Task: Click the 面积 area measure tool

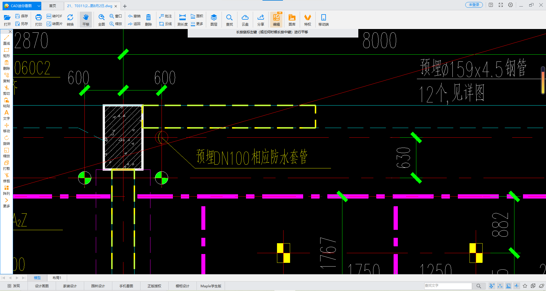Action: 197,16
